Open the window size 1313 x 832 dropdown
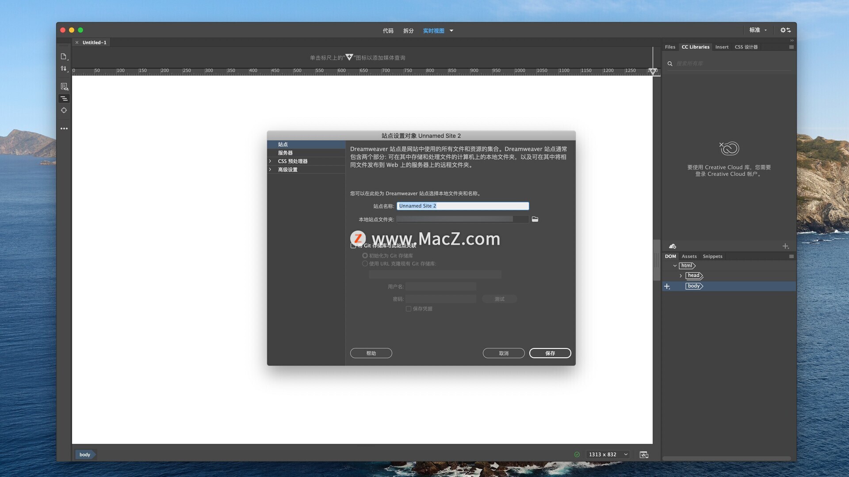The image size is (849, 477). point(608,454)
